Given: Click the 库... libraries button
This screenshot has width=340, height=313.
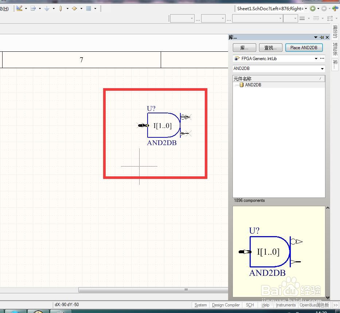Looking at the screenshot, I should (x=245, y=48).
